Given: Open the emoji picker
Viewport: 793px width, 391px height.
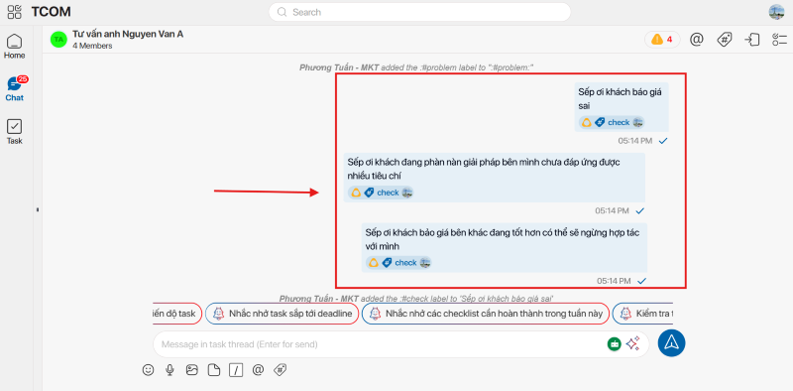Looking at the screenshot, I should (x=148, y=370).
